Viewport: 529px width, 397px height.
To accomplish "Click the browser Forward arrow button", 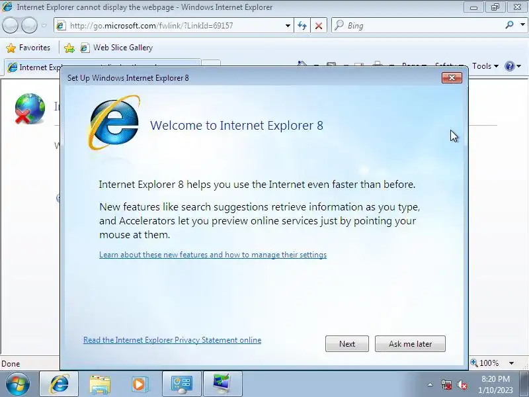I will click(29, 25).
